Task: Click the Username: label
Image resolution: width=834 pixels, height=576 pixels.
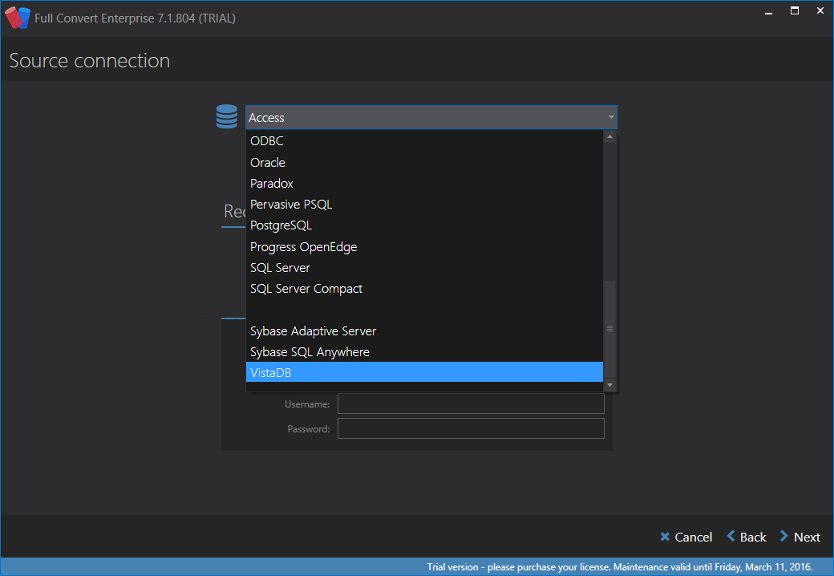Action: point(307,404)
